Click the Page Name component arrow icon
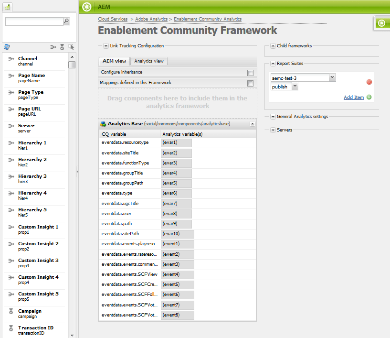The image size is (390, 338). (11, 76)
